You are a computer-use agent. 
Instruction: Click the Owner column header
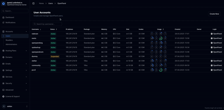click(x=199, y=29)
